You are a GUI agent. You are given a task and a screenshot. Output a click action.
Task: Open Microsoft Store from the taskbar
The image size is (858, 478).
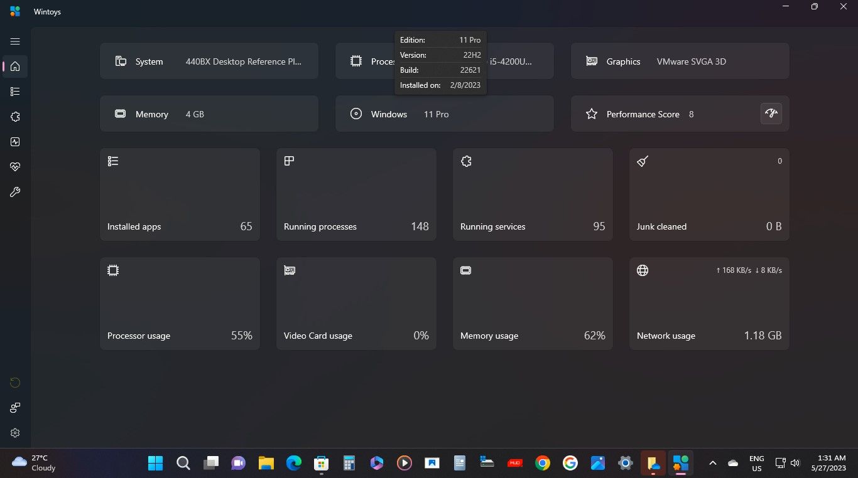321,464
